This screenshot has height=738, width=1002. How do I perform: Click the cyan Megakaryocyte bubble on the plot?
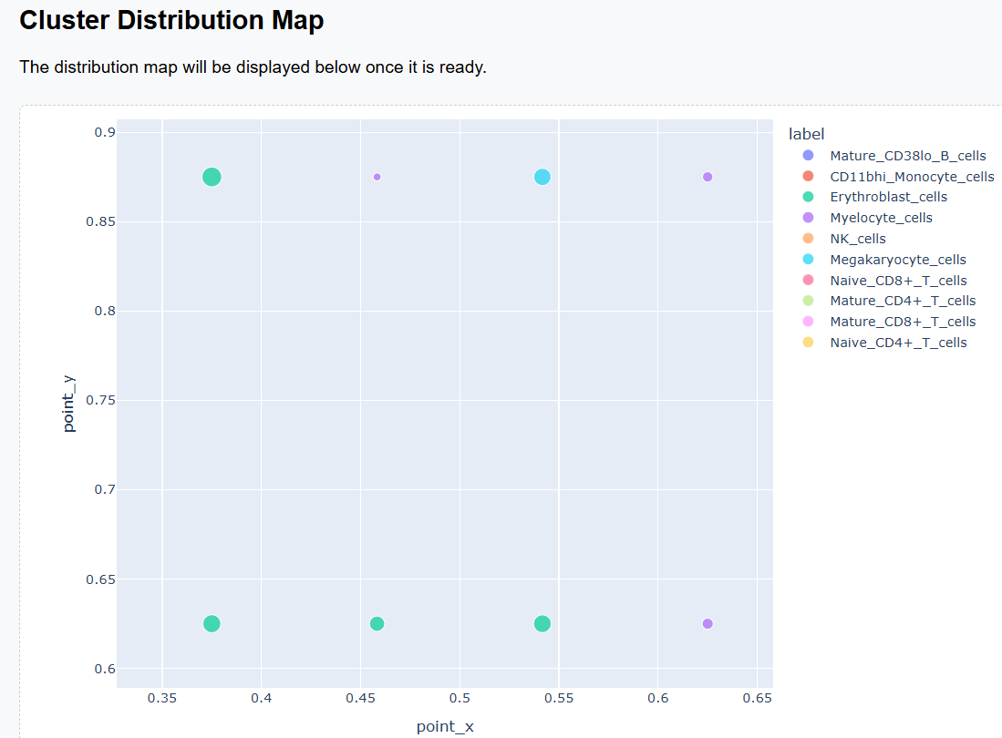542,177
